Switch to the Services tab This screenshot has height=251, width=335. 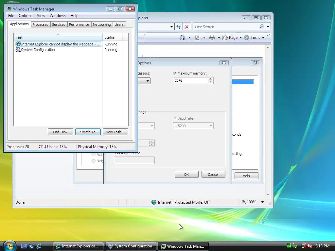[x=59, y=25]
